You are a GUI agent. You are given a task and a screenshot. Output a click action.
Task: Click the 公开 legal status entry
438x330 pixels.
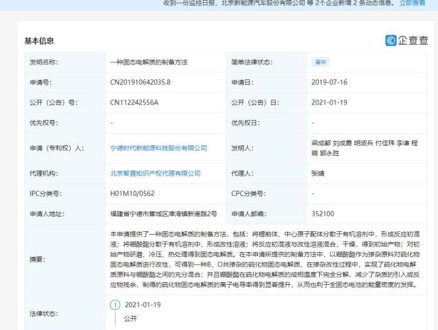131,319
